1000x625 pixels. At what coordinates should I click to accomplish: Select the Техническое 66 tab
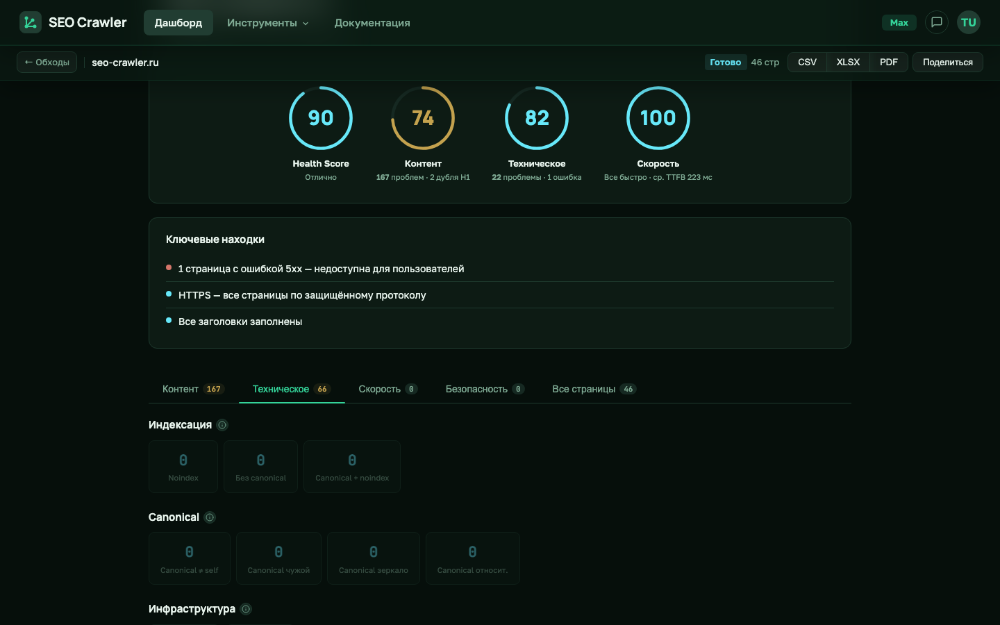292,389
